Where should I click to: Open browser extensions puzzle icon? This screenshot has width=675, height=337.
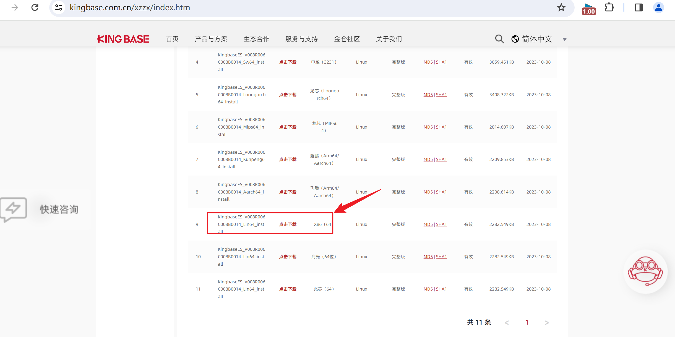click(609, 7)
